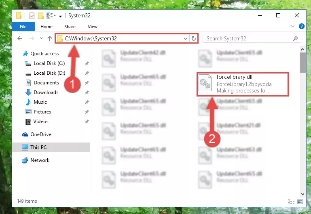This screenshot has height=214, width=311.
Task: Select Quick access in the navigation pane
Action: [x=41, y=54]
